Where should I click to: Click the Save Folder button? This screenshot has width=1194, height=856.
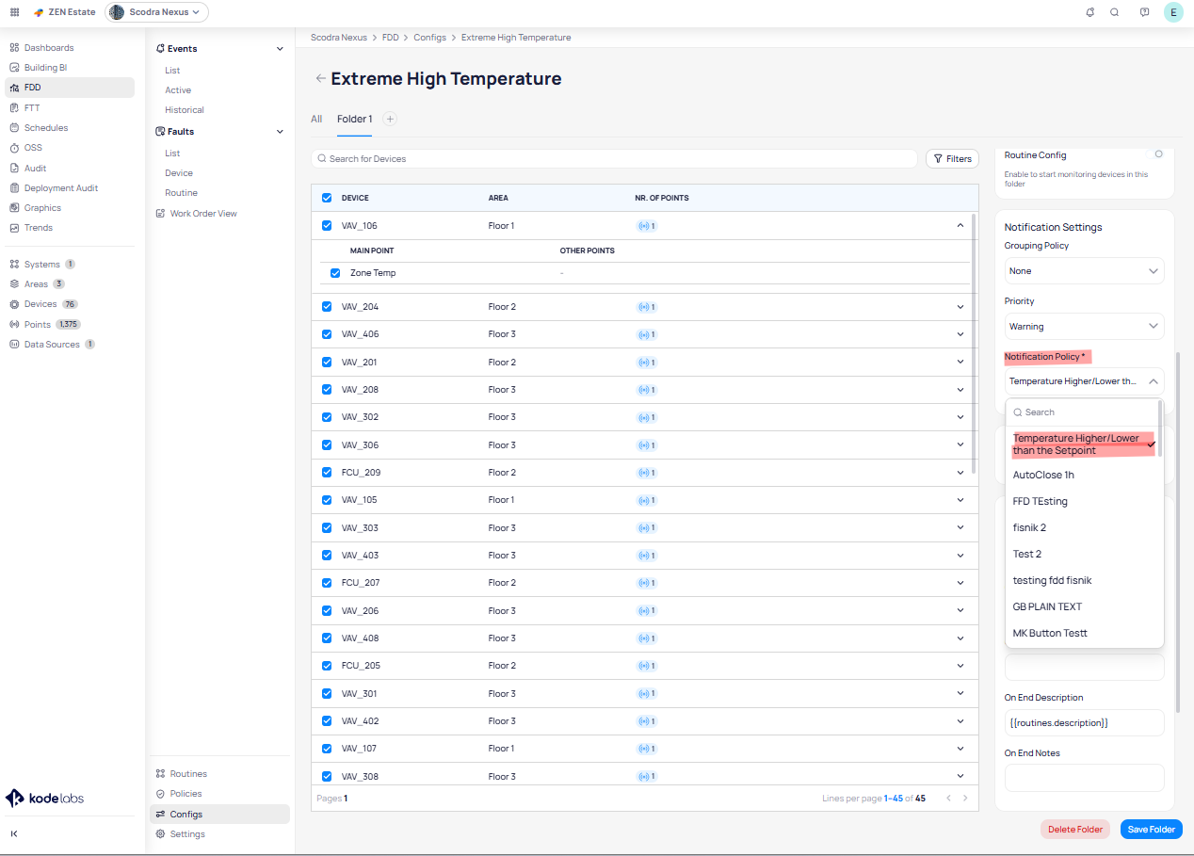click(x=1151, y=830)
